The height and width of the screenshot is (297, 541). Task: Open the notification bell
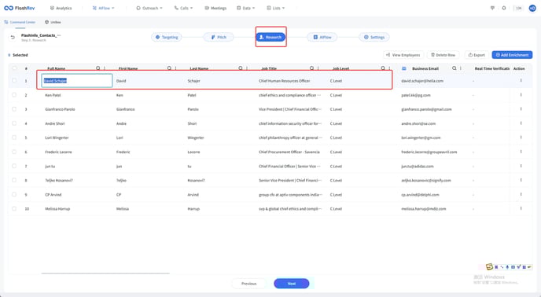click(x=504, y=8)
